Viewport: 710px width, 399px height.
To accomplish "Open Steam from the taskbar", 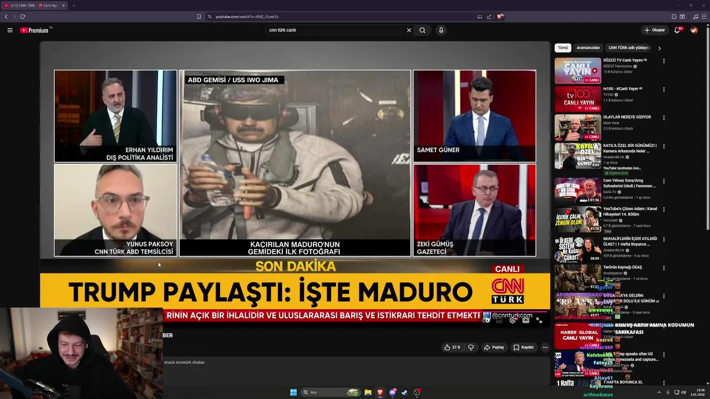I will click(x=404, y=392).
